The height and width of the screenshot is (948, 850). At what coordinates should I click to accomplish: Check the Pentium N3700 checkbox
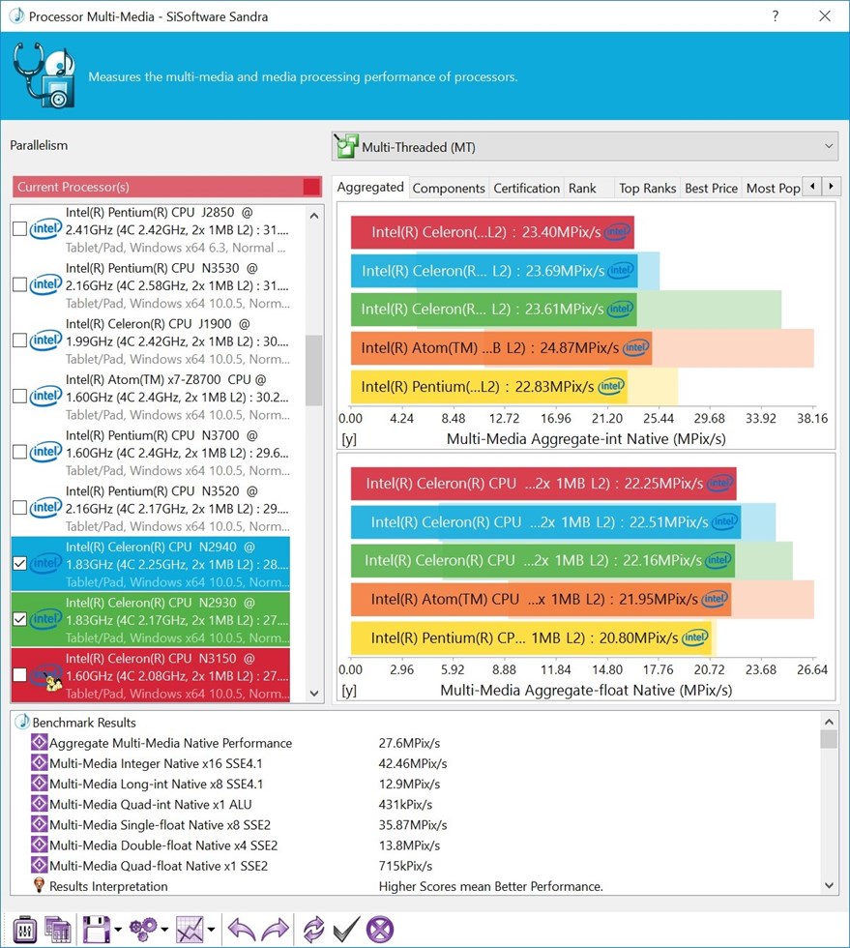[x=19, y=452]
